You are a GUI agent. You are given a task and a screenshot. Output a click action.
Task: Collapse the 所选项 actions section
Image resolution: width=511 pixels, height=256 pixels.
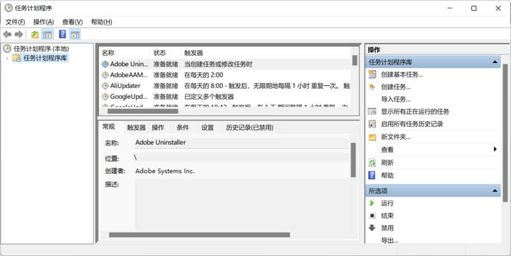(x=494, y=190)
